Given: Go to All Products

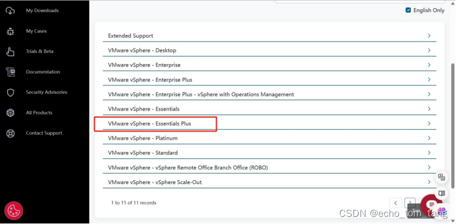Looking at the screenshot, I should point(39,113).
